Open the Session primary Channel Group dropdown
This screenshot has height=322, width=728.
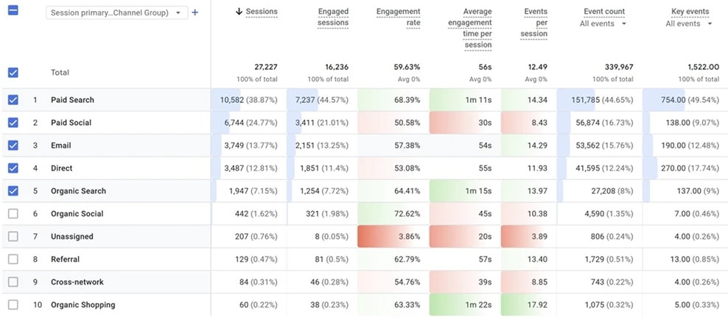pos(117,12)
